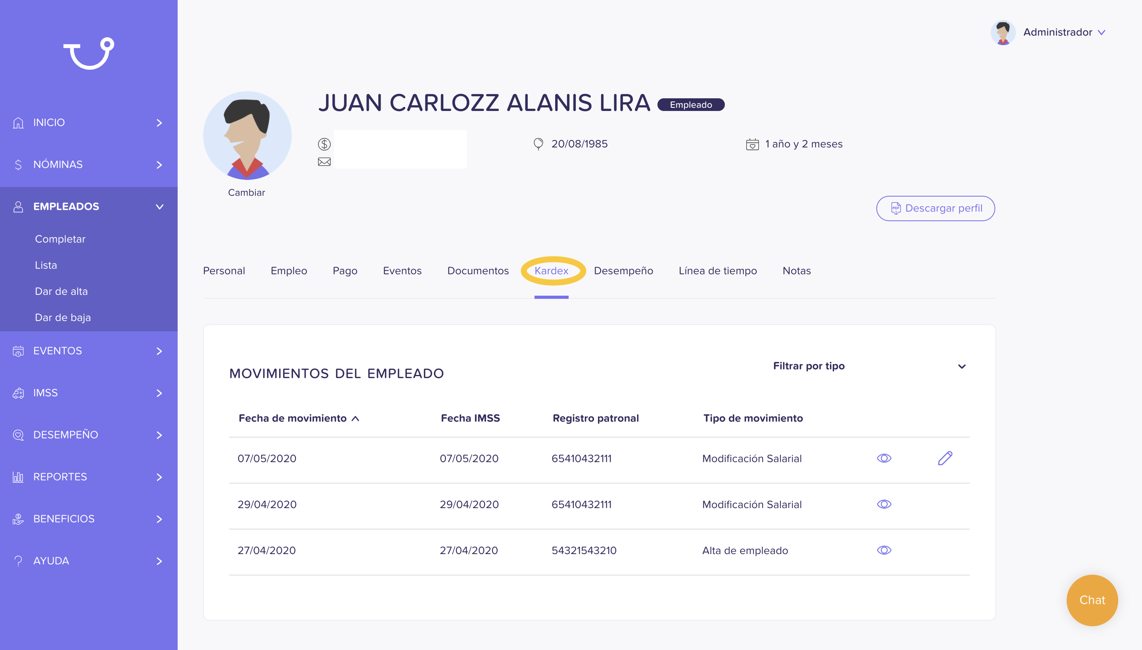Go to Dar de baja
The height and width of the screenshot is (650, 1142).
click(x=63, y=317)
